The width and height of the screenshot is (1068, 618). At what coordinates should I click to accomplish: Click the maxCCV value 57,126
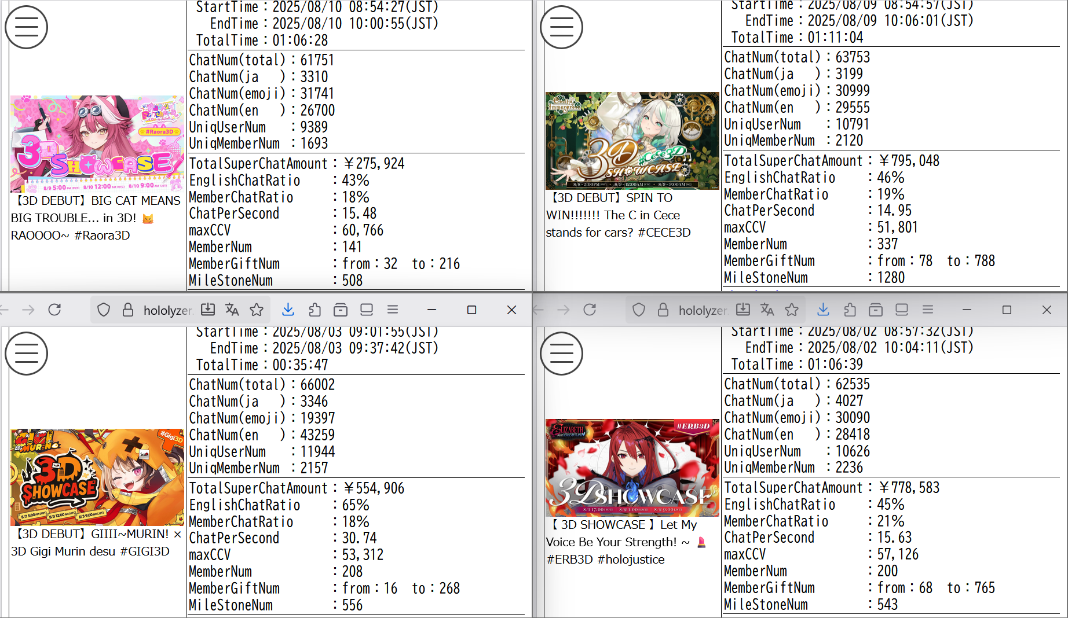(898, 554)
